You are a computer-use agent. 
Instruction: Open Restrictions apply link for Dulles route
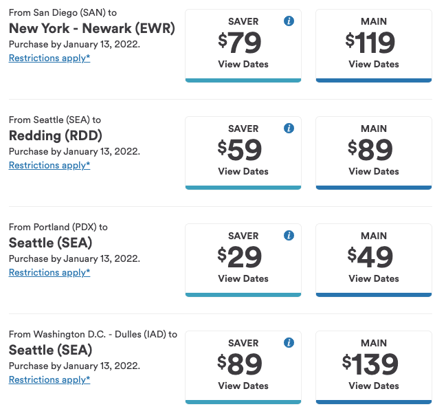pos(49,379)
